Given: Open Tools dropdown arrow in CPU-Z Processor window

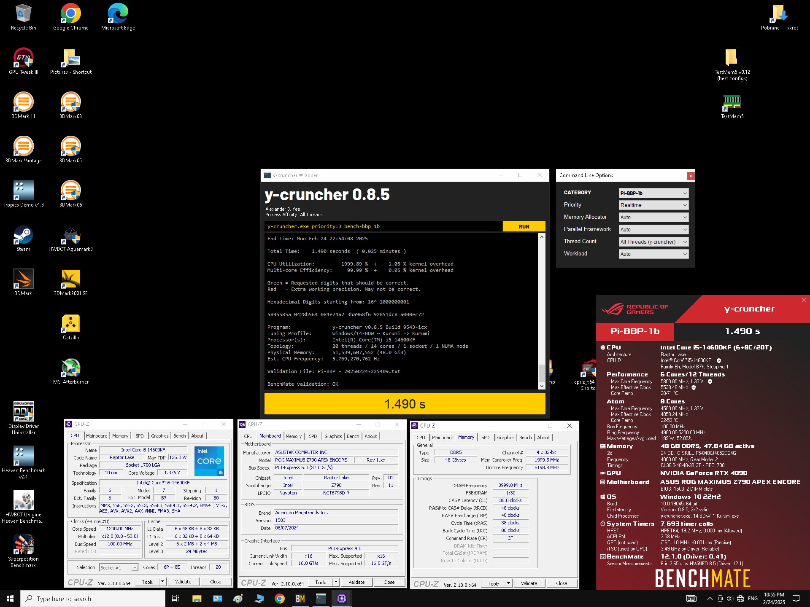Looking at the screenshot, I should 162,582.
